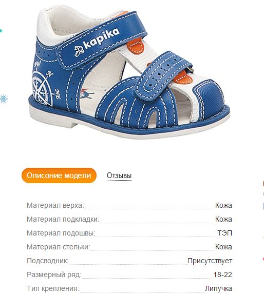Click the kapika logo on the ankle strap

tap(97, 42)
